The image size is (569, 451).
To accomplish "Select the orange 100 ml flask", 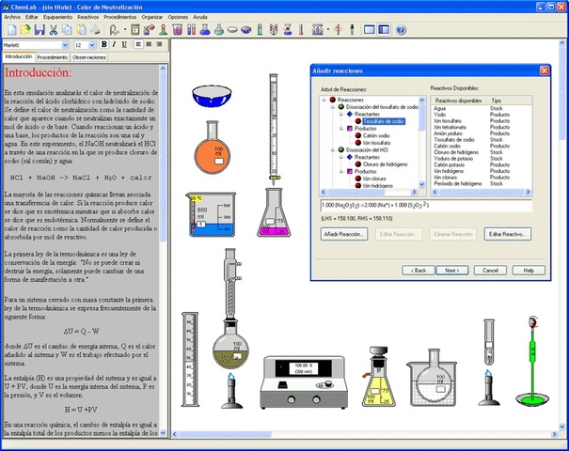I will (x=213, y=148).
